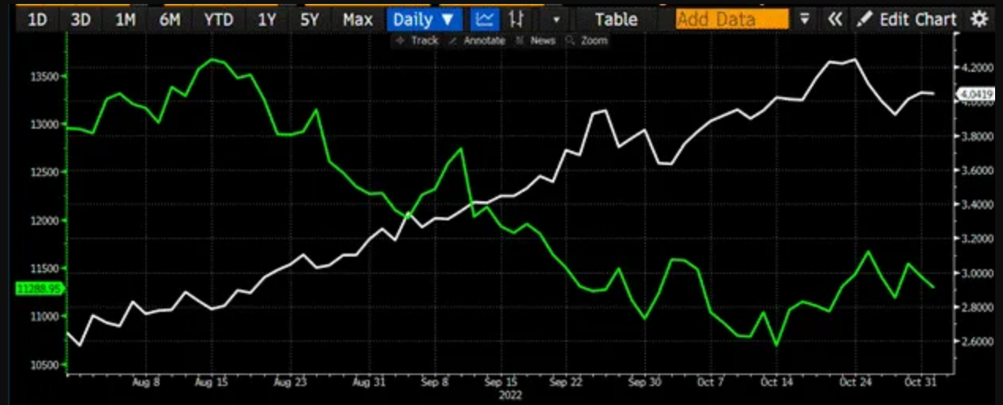Image resolution: width=1003 pixels, height=405 pixels.
Task: Click the double left chevron collapse icon
Action: click(x=835, y=19)
